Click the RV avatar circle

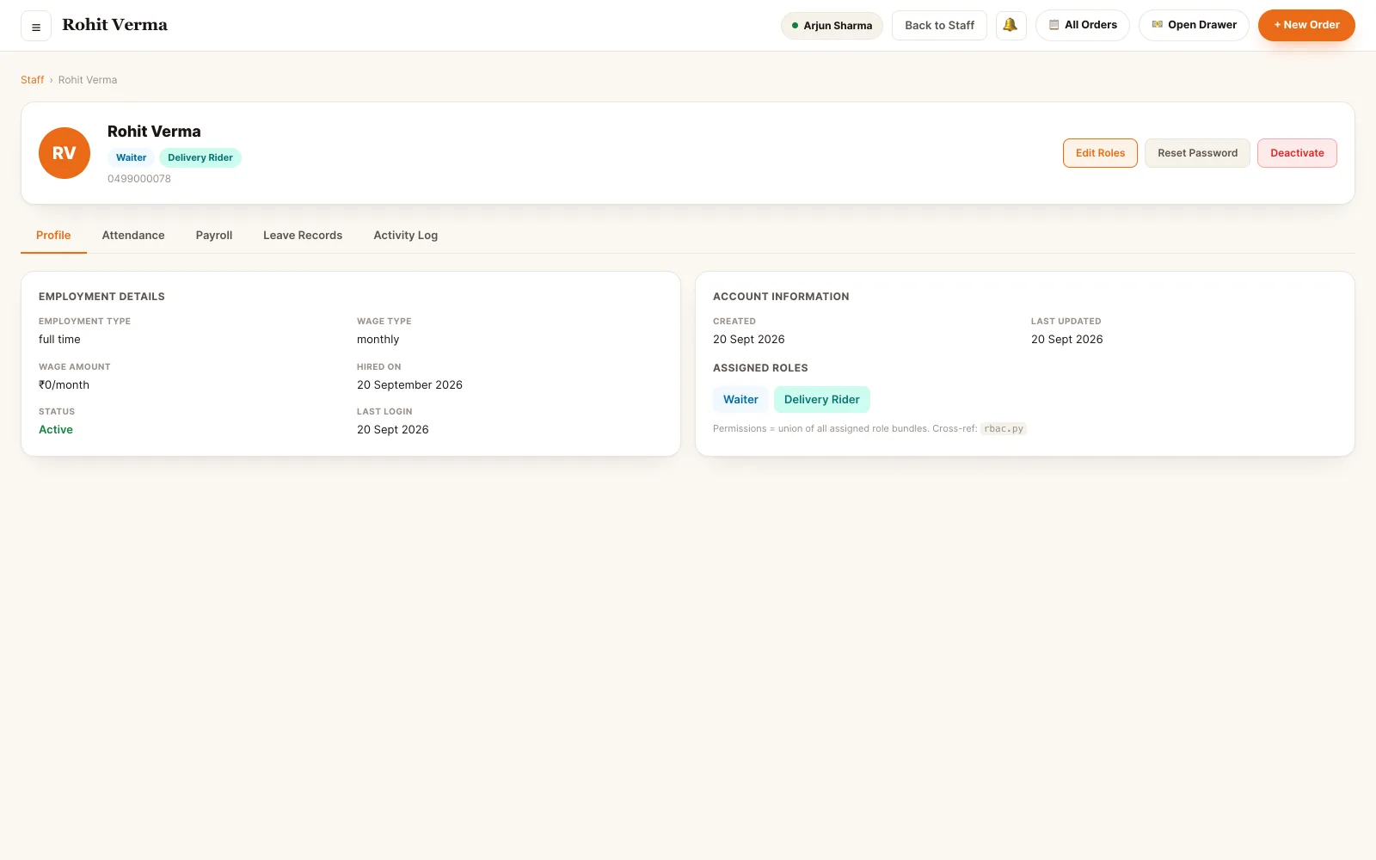pos(64,153)
